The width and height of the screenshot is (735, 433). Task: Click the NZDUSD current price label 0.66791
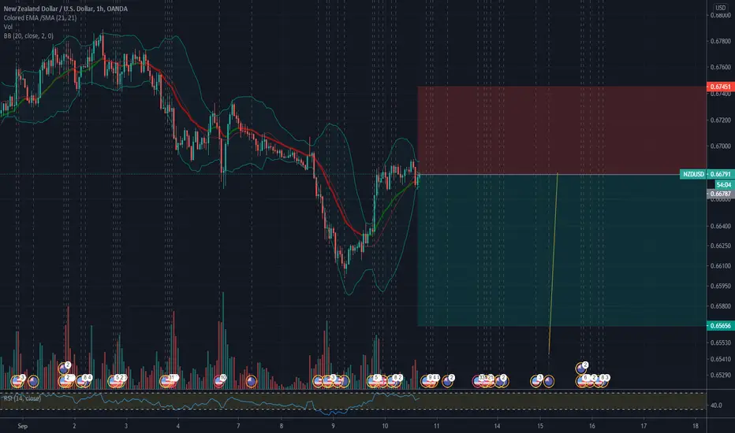[x=707, y=174]
